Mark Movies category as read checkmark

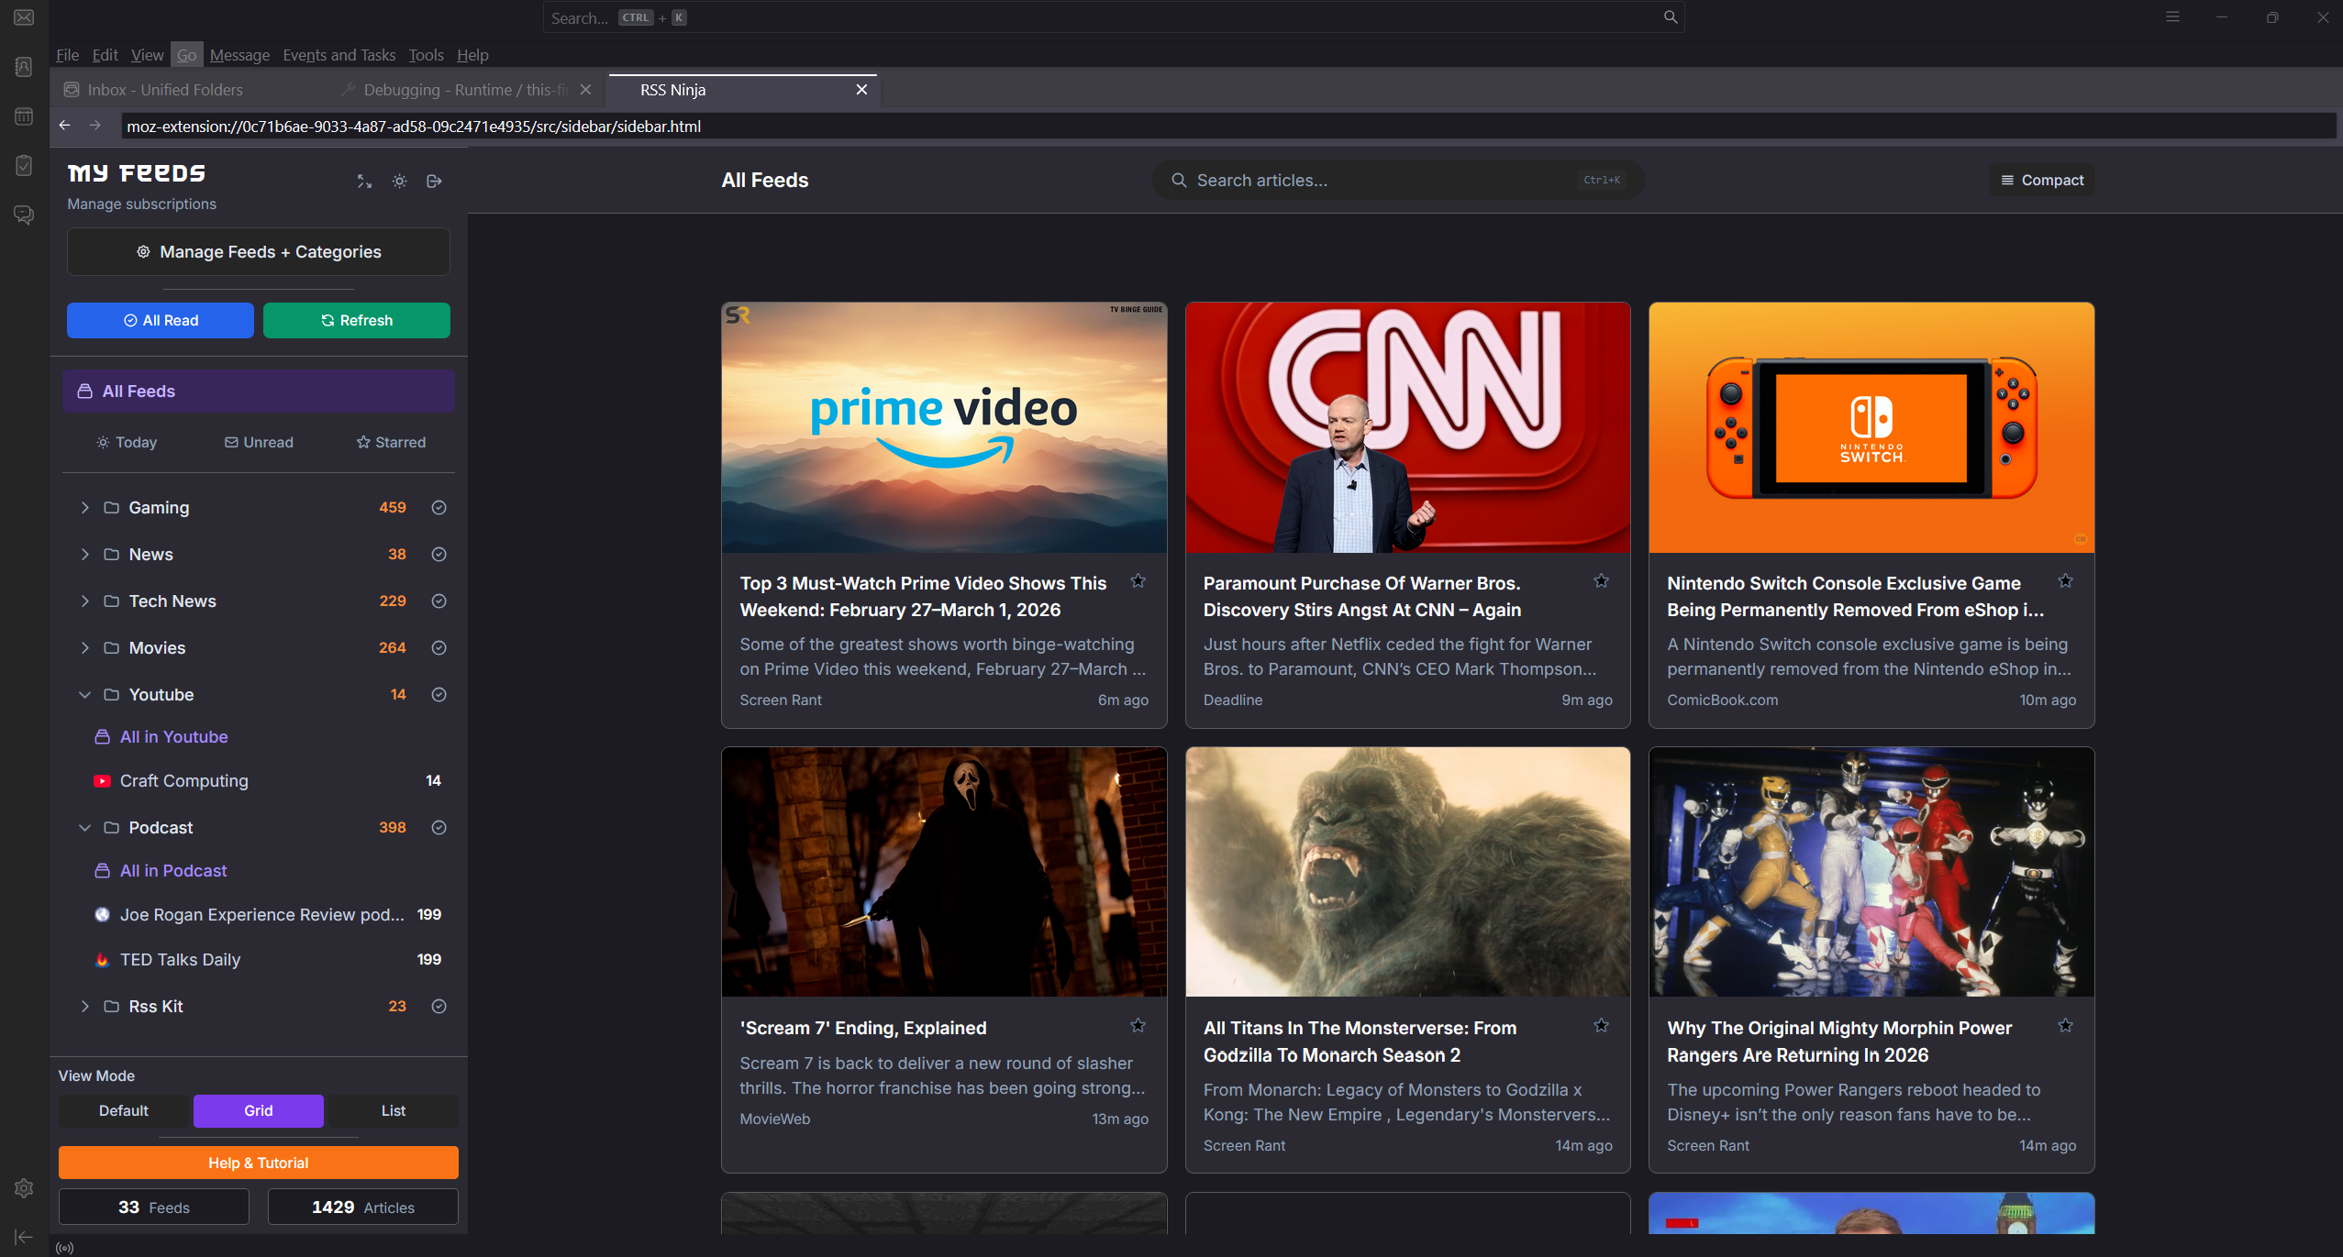(439, 648)
